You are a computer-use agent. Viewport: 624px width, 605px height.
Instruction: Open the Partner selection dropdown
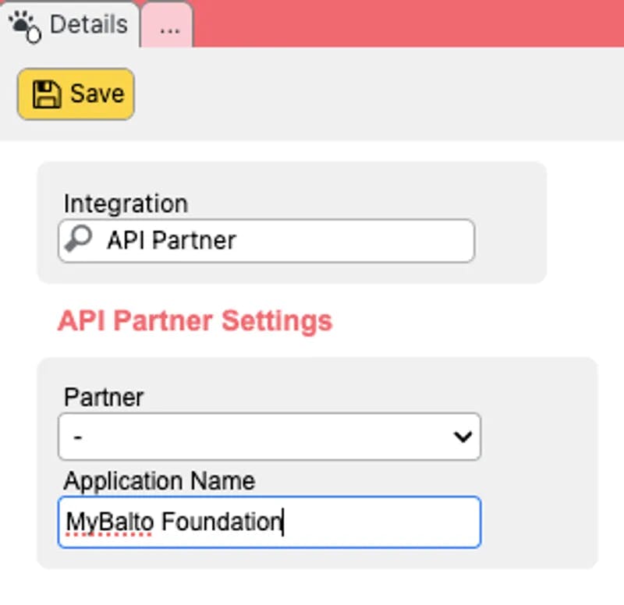269,437
